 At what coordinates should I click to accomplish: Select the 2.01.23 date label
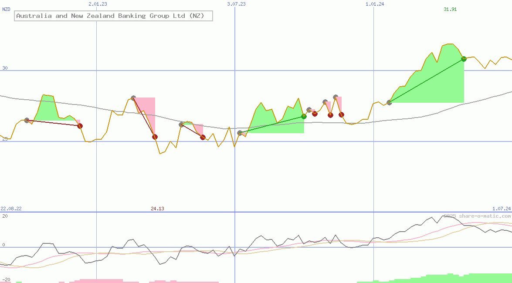98,4
